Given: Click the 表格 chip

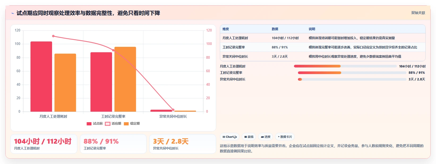Looking at the screenshot, I should pyautogui.click(x=249, y=137).
